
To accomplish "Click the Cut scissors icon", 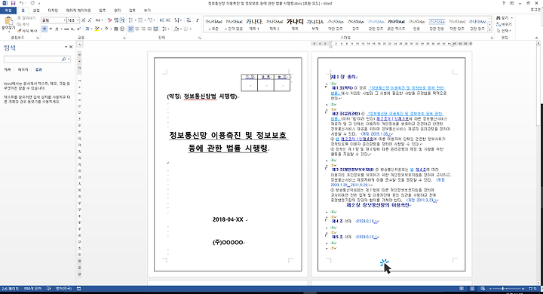I will 20,17.
